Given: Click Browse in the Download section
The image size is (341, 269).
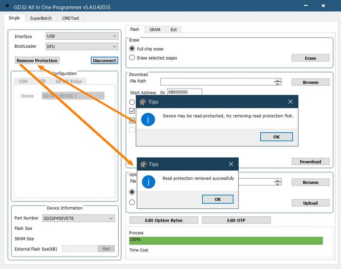Looking at the screenshot, I should [x=310, y=82].
